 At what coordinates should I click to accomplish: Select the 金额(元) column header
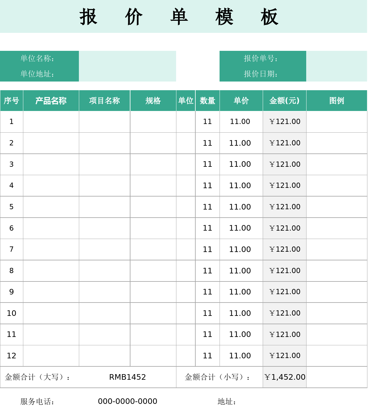pyautogui.click(x=284, y=101)
